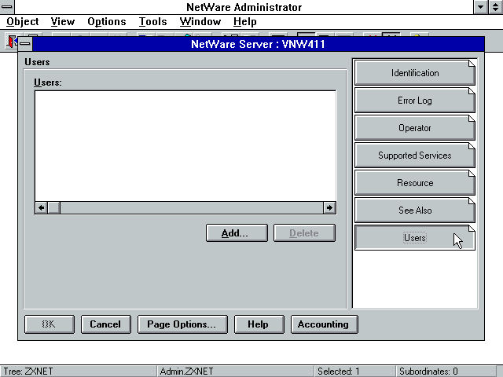Click the NetWare Server : VNW411 title bar

pos(258,44)
